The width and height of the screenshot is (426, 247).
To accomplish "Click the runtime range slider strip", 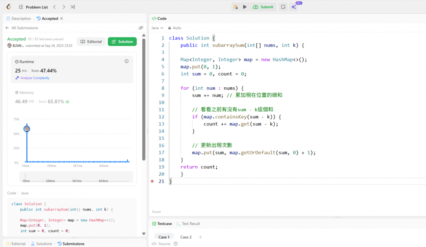I will (x=76, y=177).
